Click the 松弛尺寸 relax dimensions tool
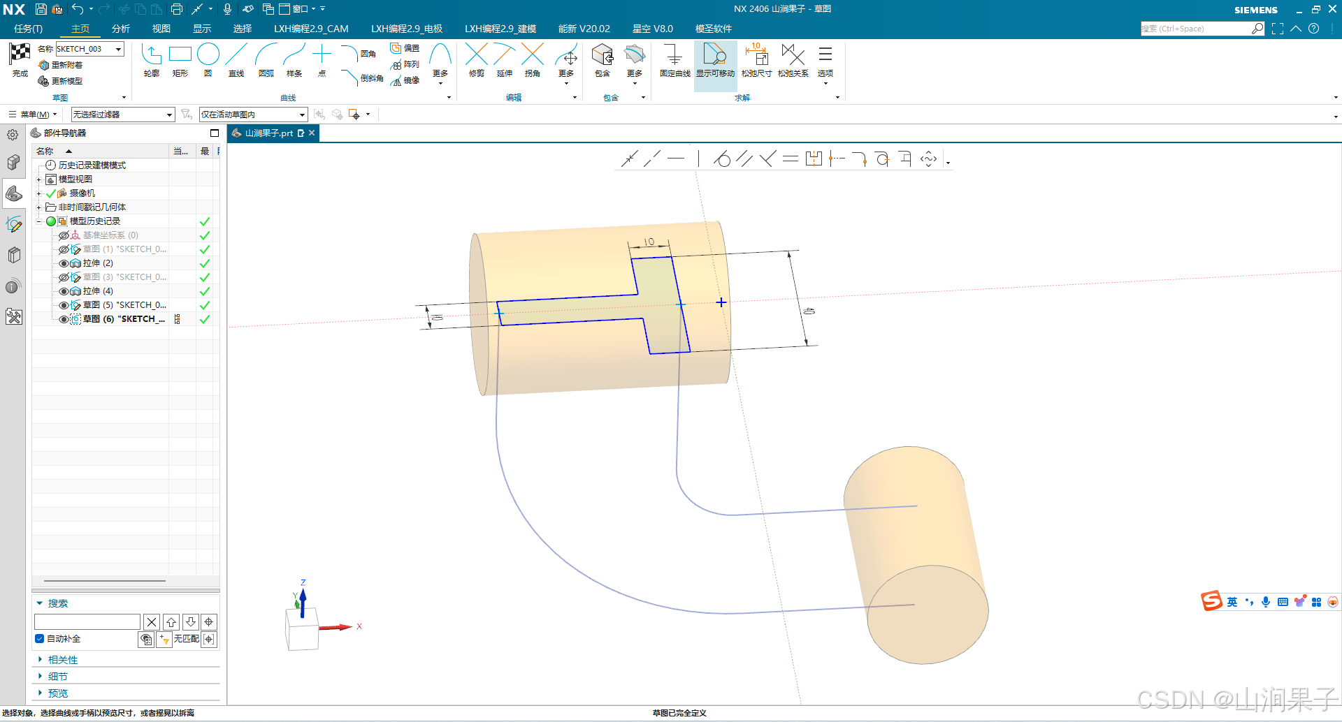 [x=756, y=60]
